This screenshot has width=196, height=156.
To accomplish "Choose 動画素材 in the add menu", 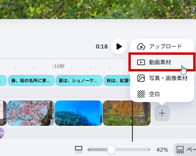I will (x=162, y=62).
